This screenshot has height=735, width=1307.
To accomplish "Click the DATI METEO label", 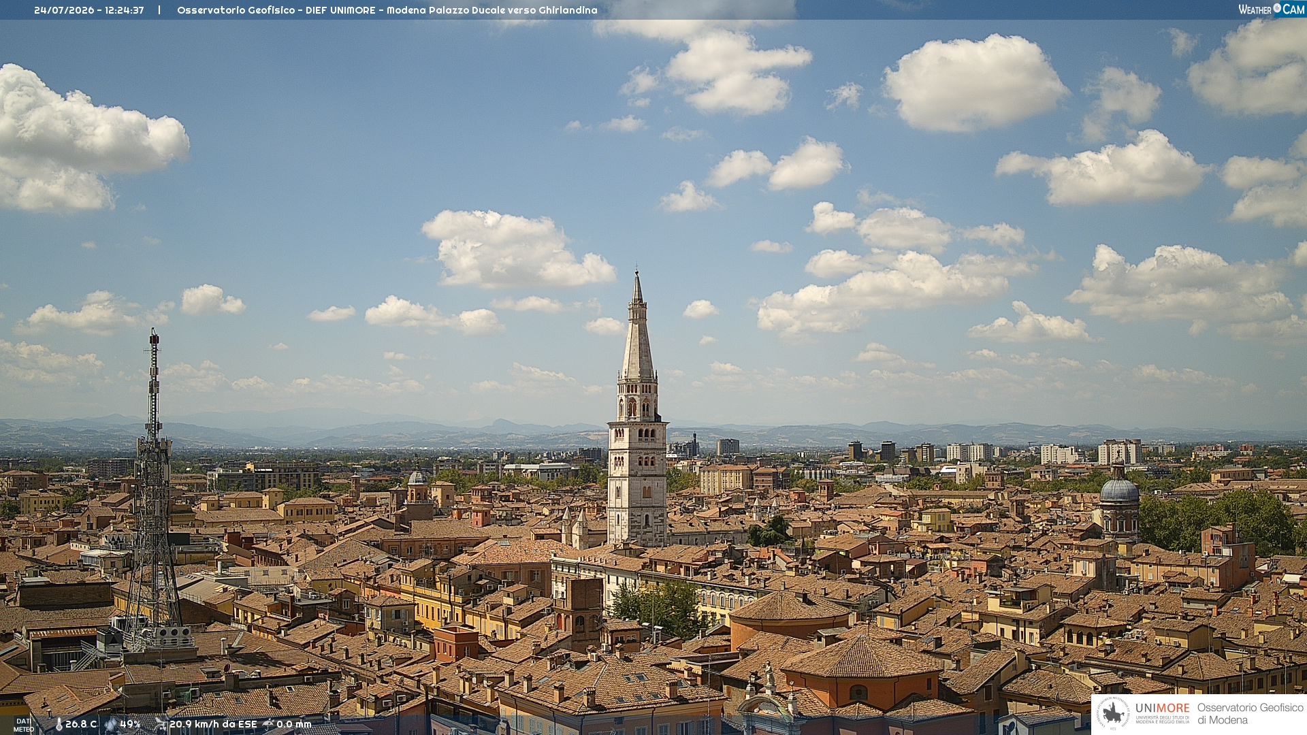I will [24, 725].
